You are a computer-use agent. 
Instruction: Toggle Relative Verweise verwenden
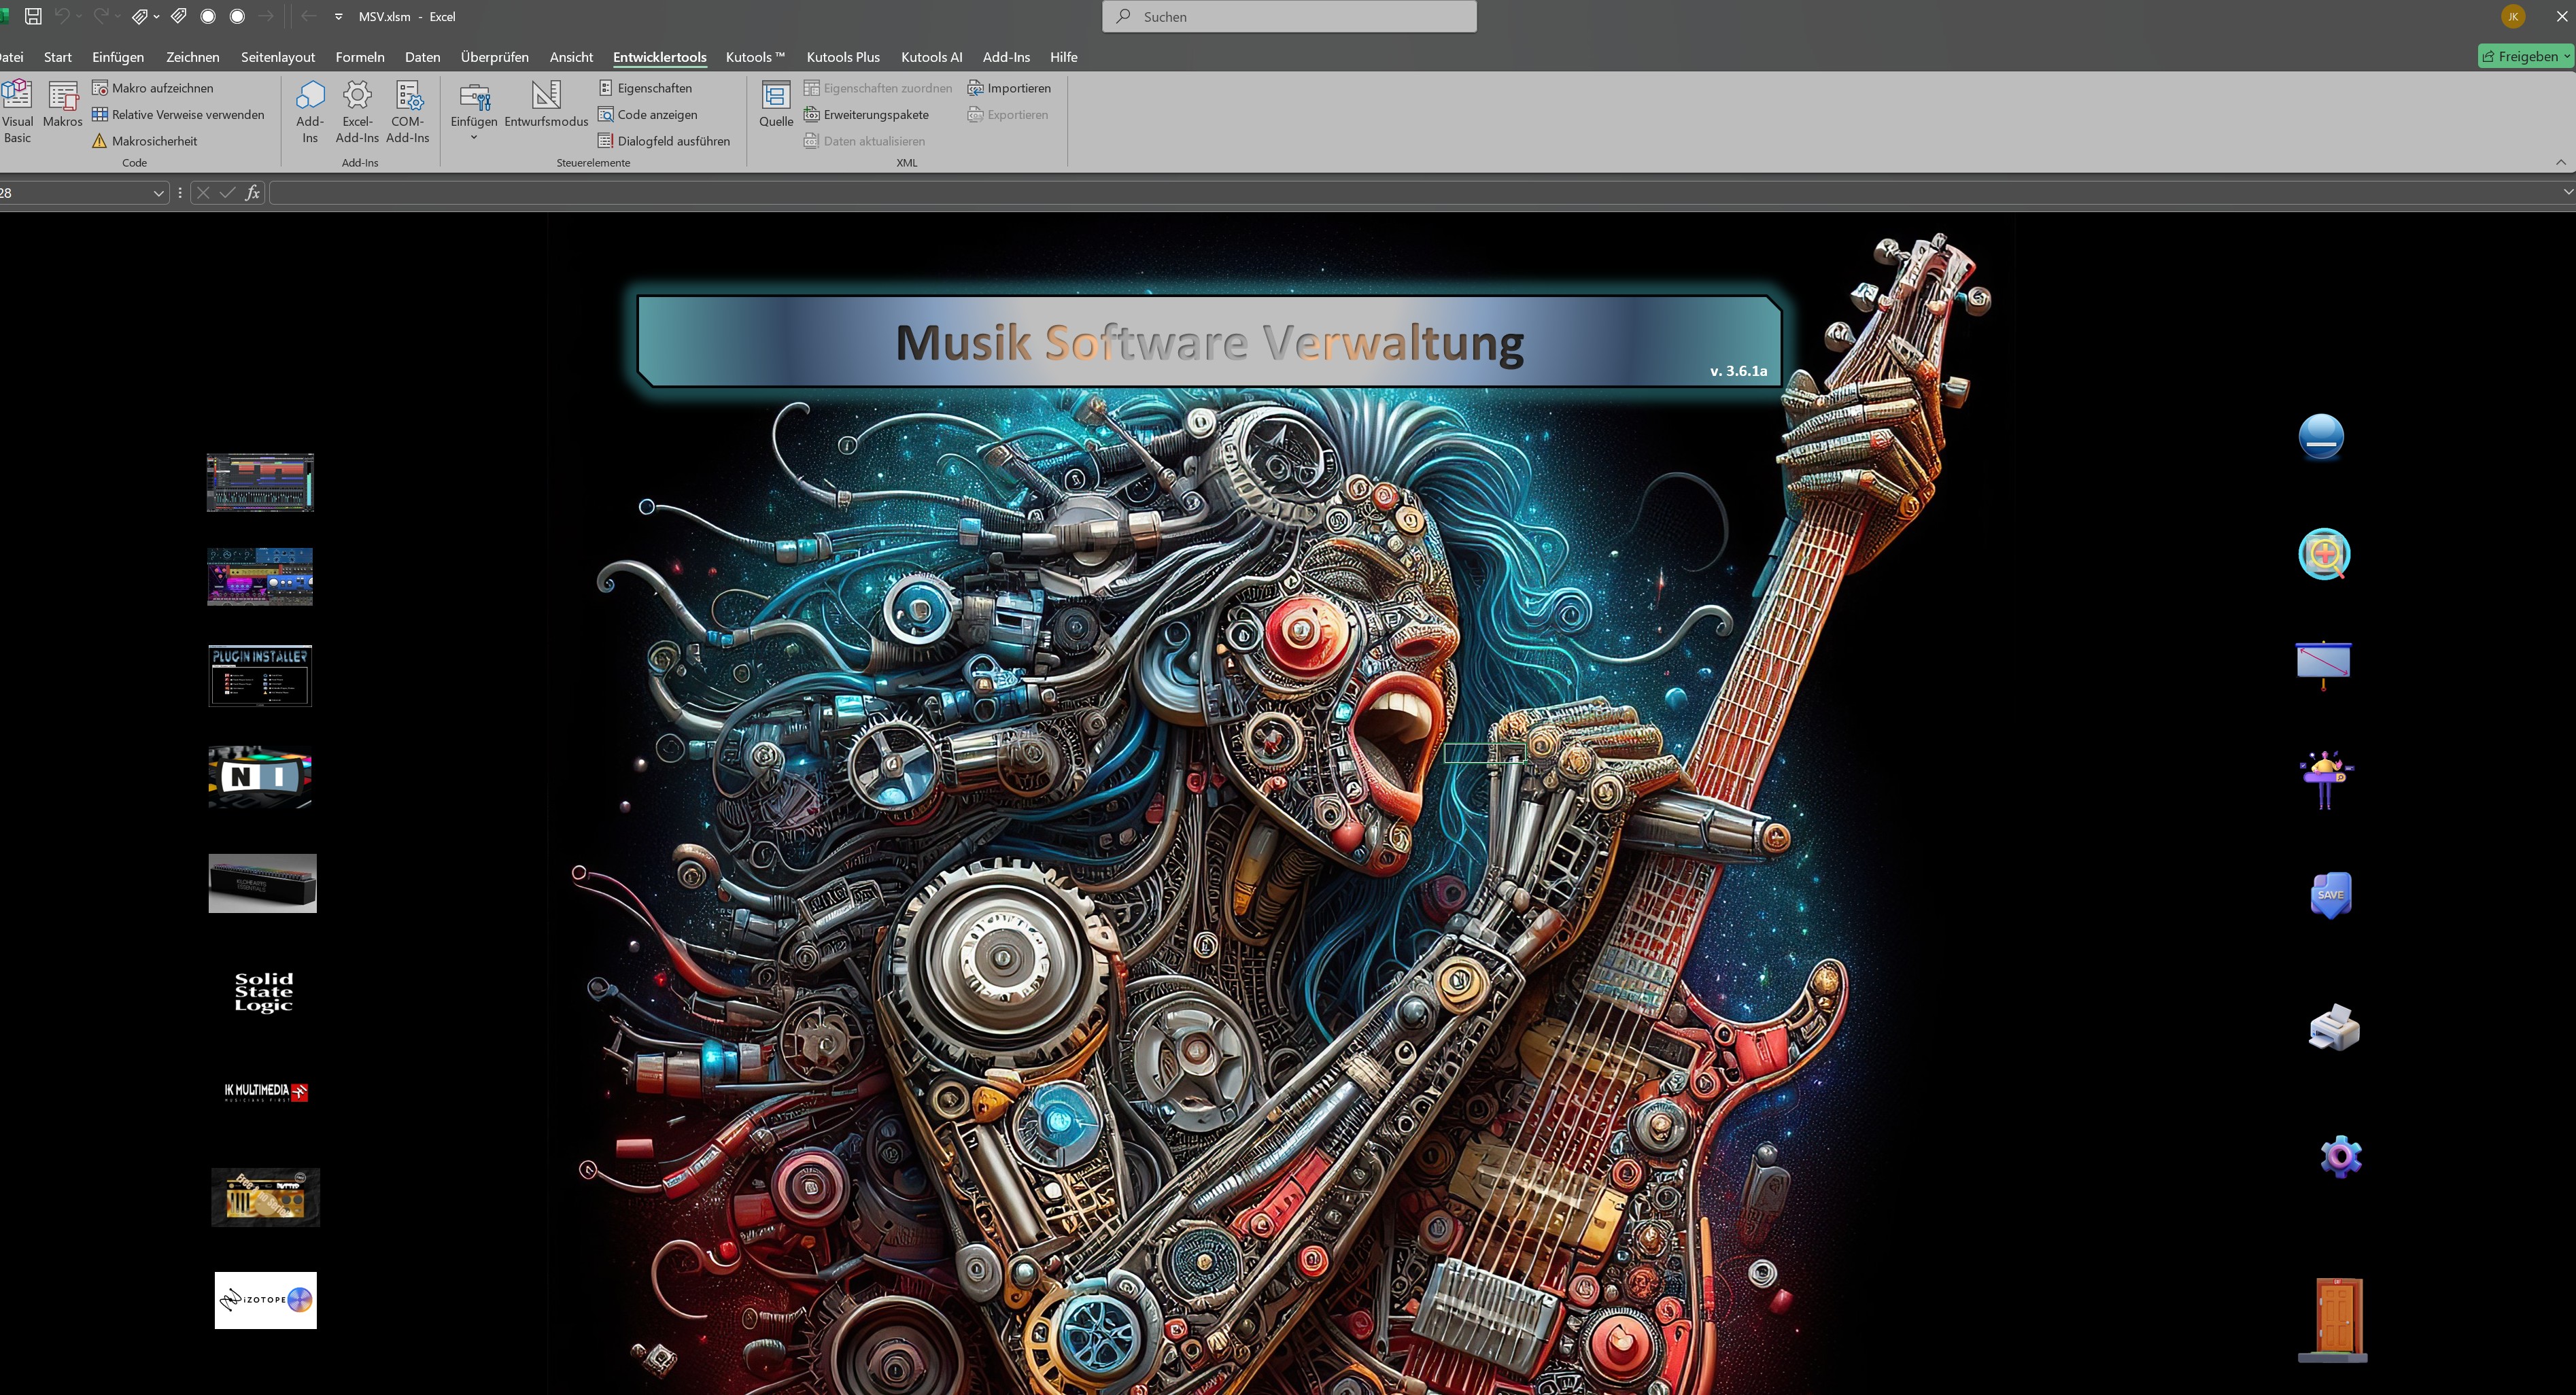[178, 115]
